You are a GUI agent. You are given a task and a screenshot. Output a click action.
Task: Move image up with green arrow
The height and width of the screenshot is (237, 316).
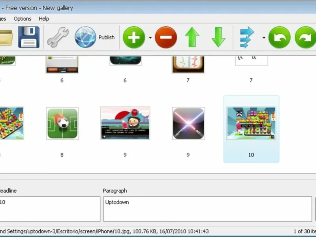point(192,37)
